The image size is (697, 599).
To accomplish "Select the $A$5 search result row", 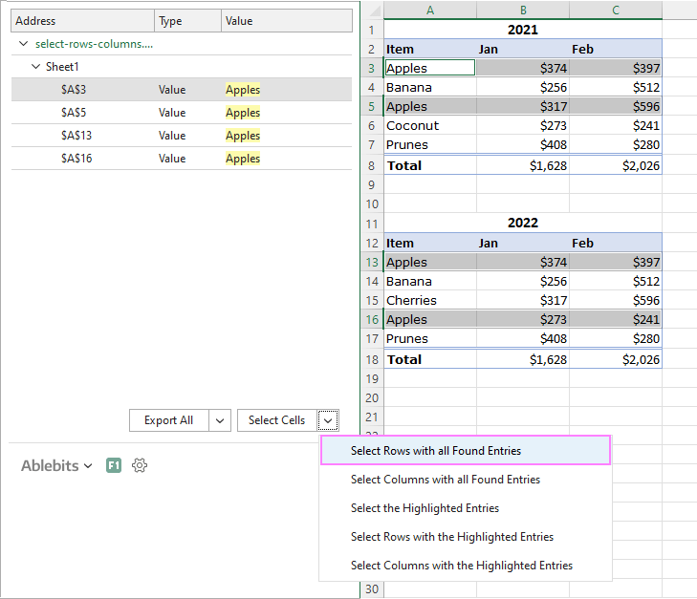I will coord(181,113).
